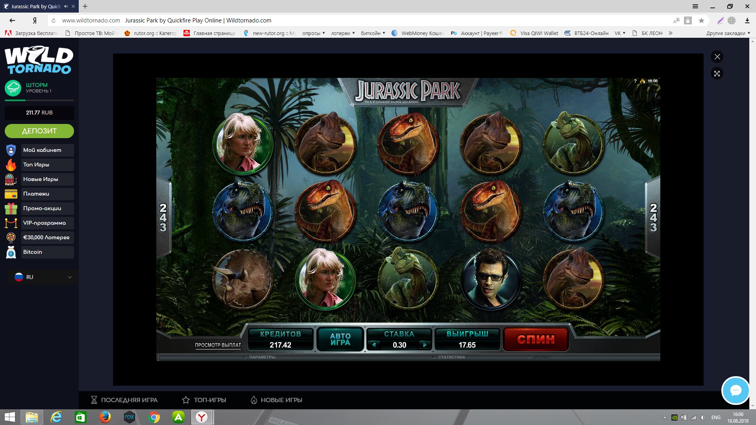Open VIP-программа sidebar item
This screenshot has width=756, height=425.
(44, 223)
